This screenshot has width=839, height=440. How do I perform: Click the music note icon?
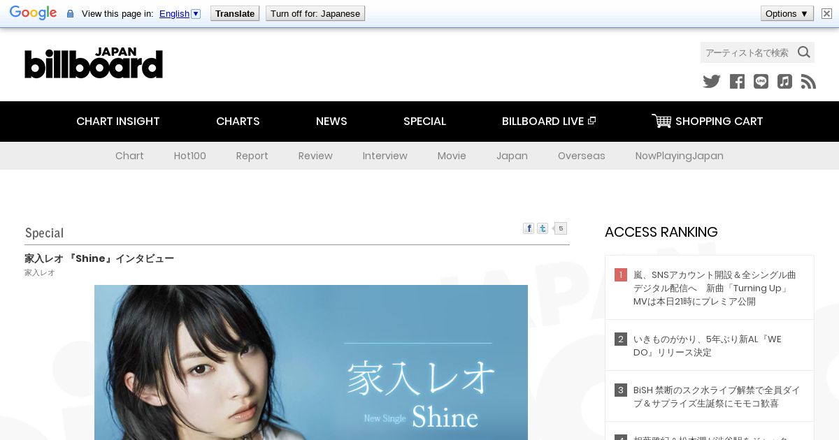(x=784, y=82)
